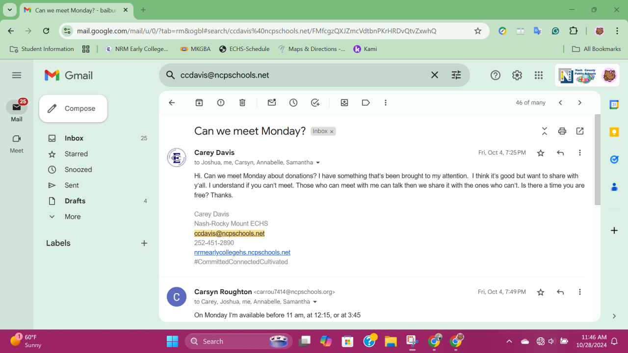The width and height of the screenshot is (628, 353).
Task: Open File Explorer from the taskbar
Action: click(391, 341)
